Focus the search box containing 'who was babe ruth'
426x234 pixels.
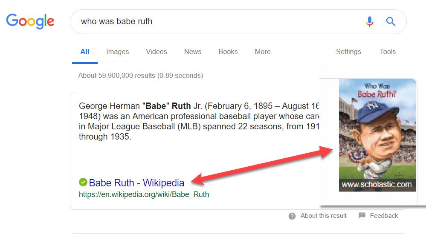click(213, 21)
